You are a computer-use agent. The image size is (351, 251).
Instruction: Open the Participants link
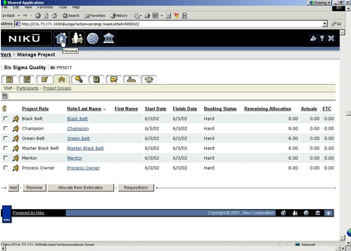27,88
